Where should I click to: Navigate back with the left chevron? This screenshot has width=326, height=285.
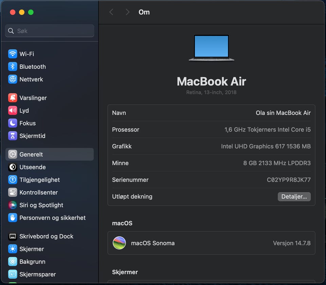(111, 12)
